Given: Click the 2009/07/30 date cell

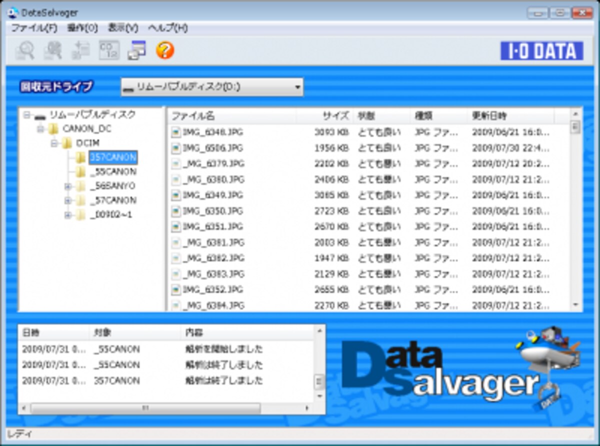Looking at the screenshot, I should click(510, 148).
